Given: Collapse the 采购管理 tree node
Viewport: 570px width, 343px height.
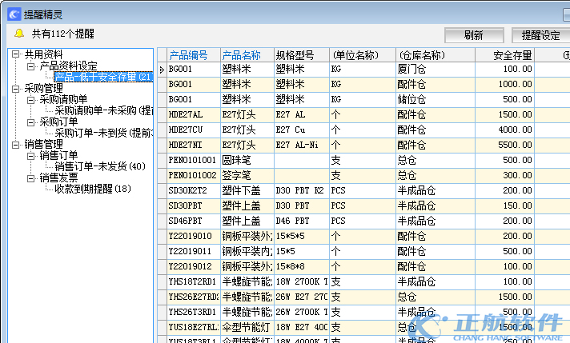Looking at the screenshot, I should [17, 88].
